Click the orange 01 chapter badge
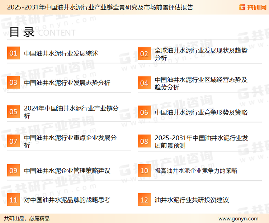The height and width of the screenshot is (223, 269). coord(13,53)
